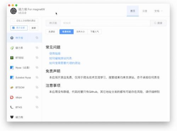Viewport: 177px width, 131px height.
Task: Select the 磁力狗 paw icon
Action: coord(12,117)
